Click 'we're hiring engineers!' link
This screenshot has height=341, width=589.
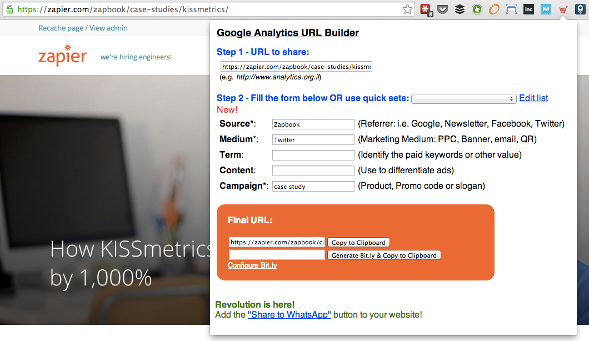[136, 57]
